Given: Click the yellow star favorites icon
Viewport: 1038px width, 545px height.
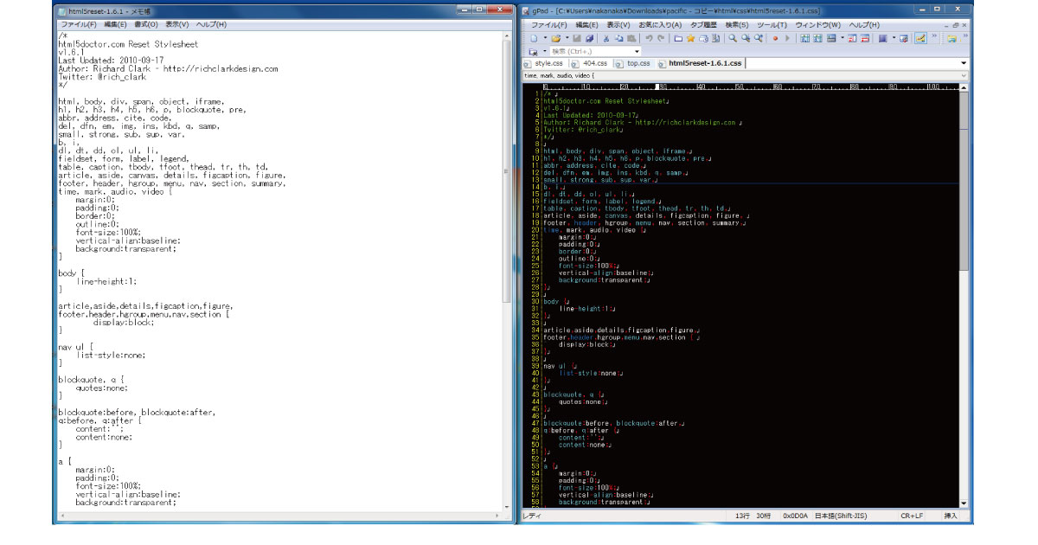Looking at the screenshot, I should (x=691, y=38).
